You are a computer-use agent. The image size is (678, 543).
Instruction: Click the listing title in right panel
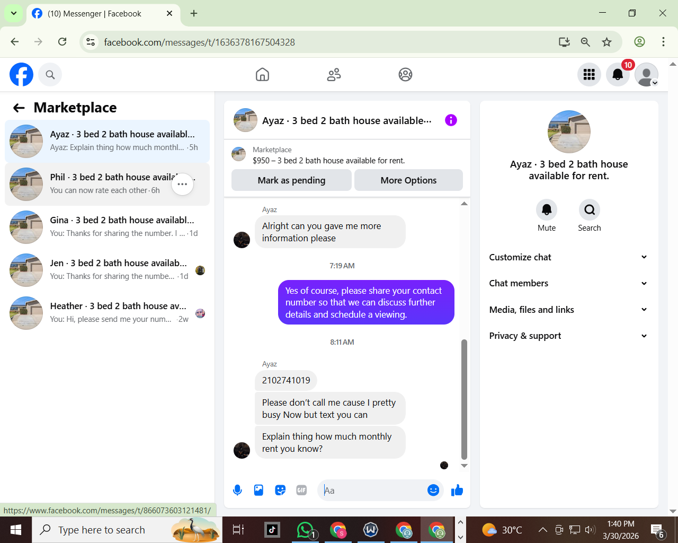click(569, 170)
